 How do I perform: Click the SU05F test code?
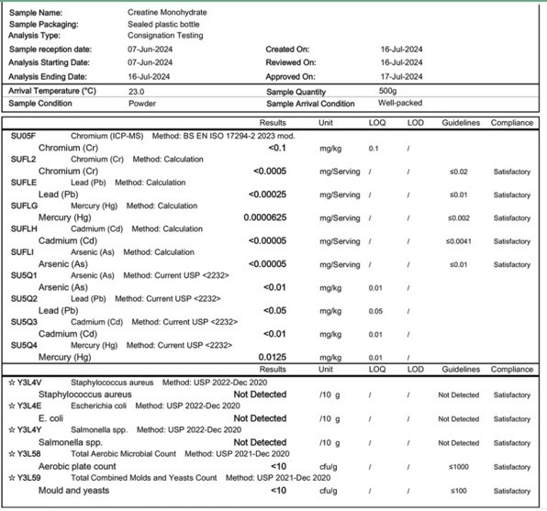(23, 136)
